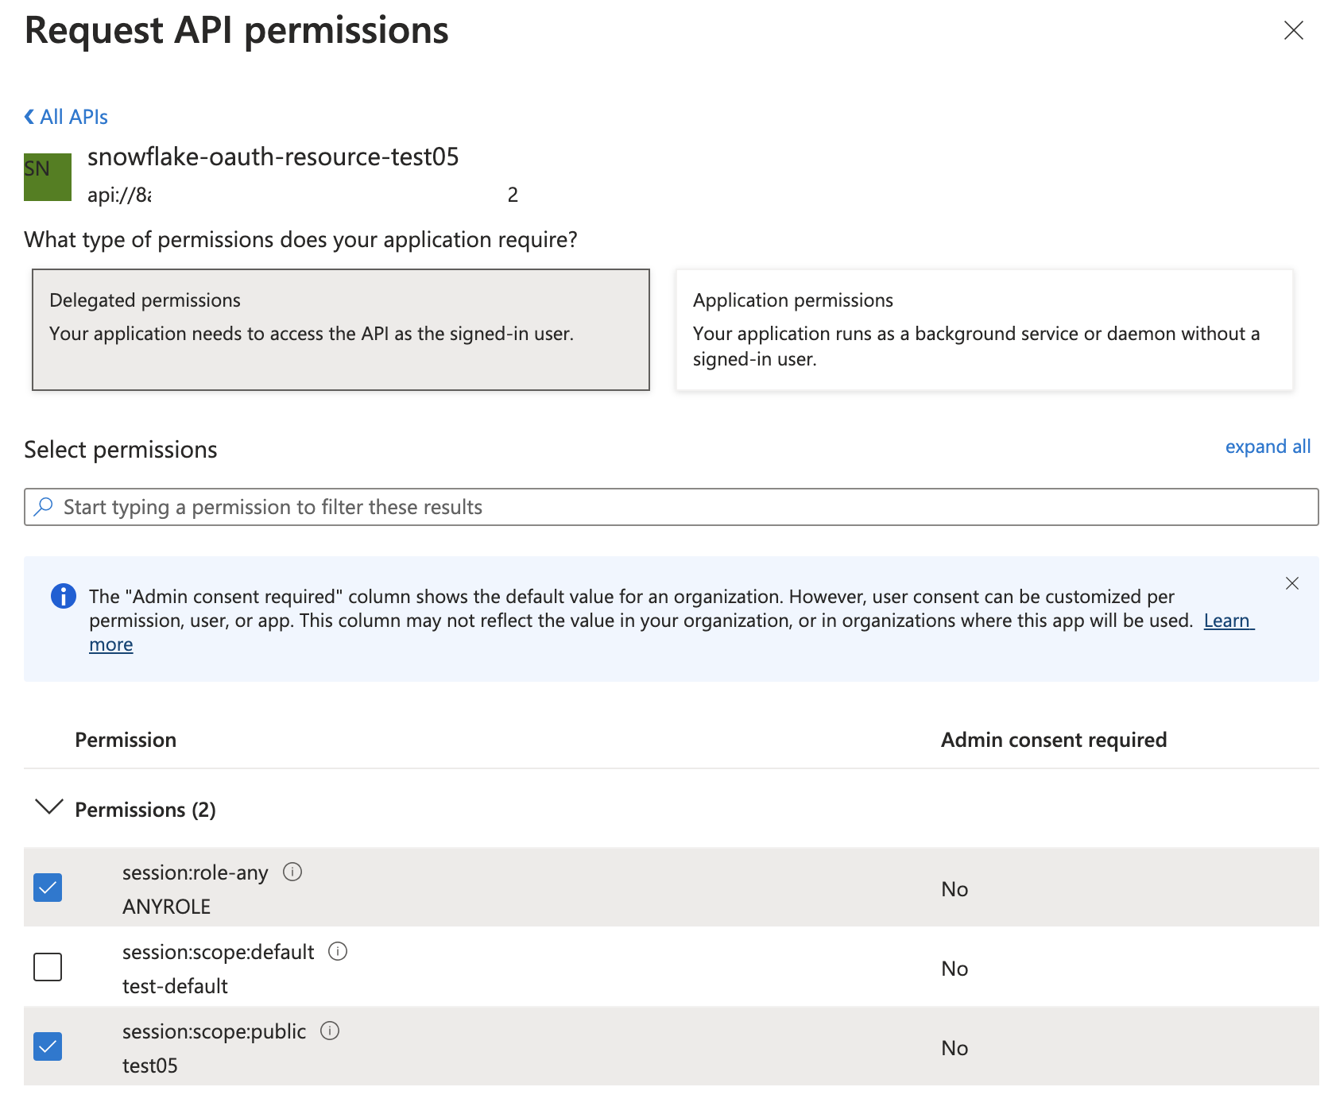Click the Admin consent required column header

(1053, 740)
